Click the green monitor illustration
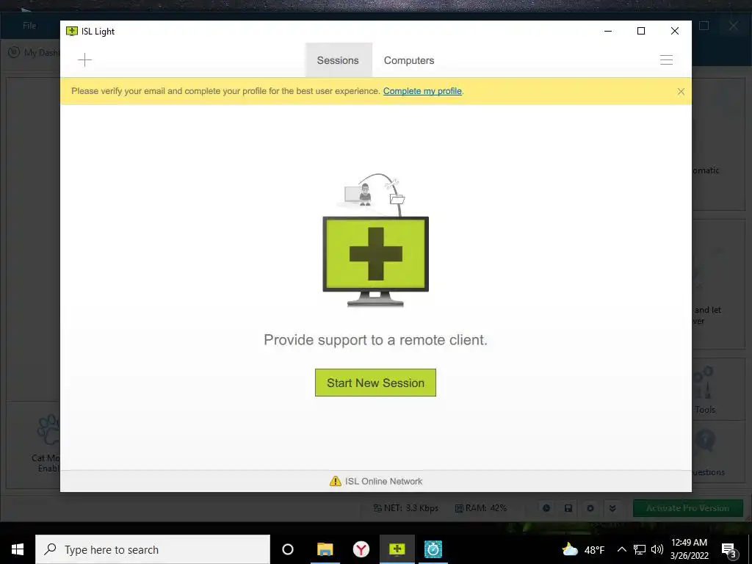This screenshot has width=752, height=564. 375,261
